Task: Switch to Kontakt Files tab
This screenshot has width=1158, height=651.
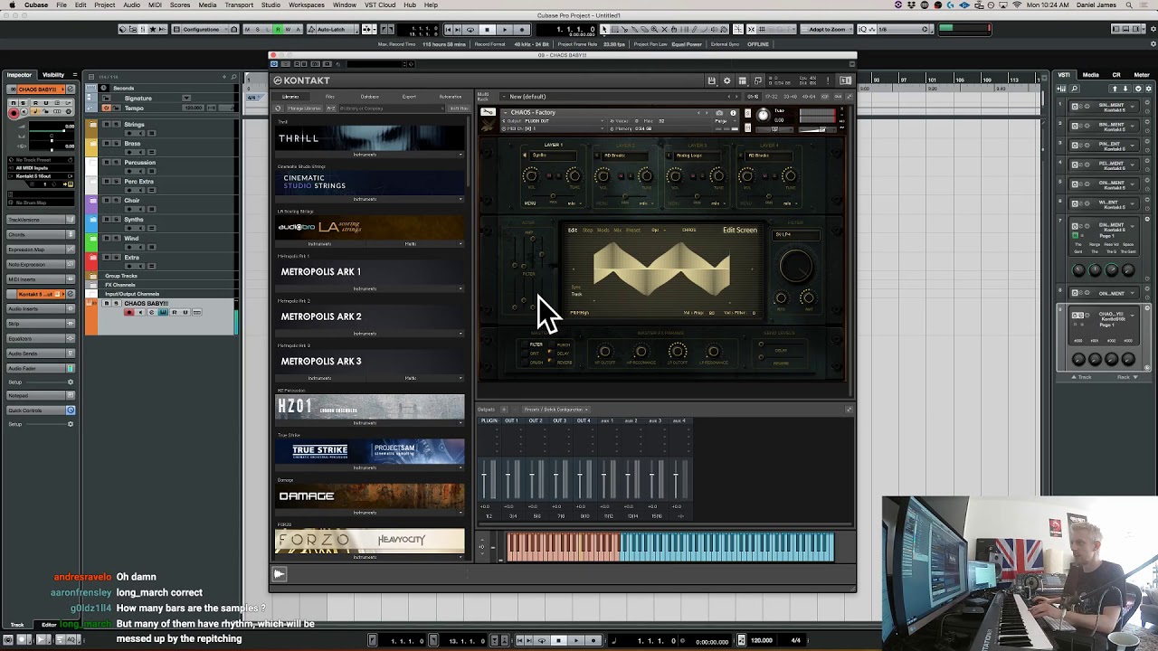Action: pos(329,97)
